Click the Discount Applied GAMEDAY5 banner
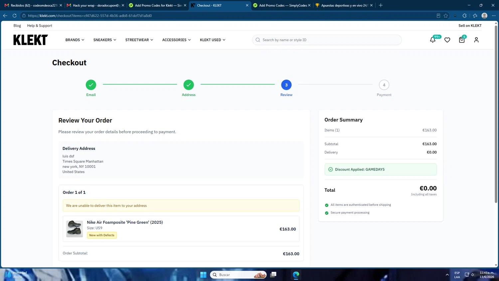The width and height of the screenshot is (499, 281). [x=381, y=169]
